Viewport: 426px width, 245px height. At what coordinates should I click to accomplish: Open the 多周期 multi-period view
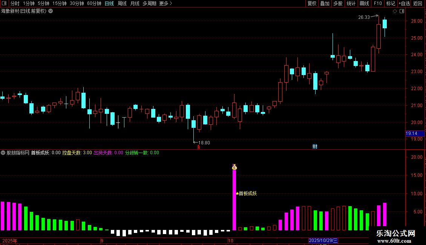coord(149,3)
